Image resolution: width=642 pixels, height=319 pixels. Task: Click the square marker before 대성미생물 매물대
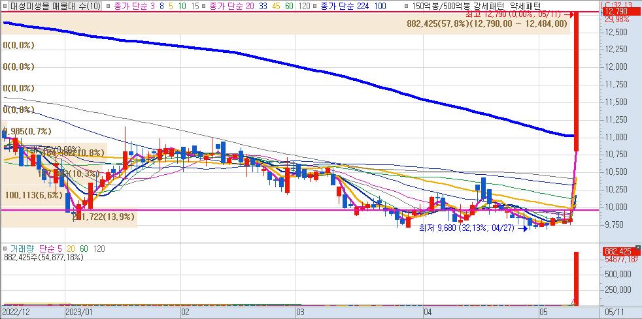6,6
